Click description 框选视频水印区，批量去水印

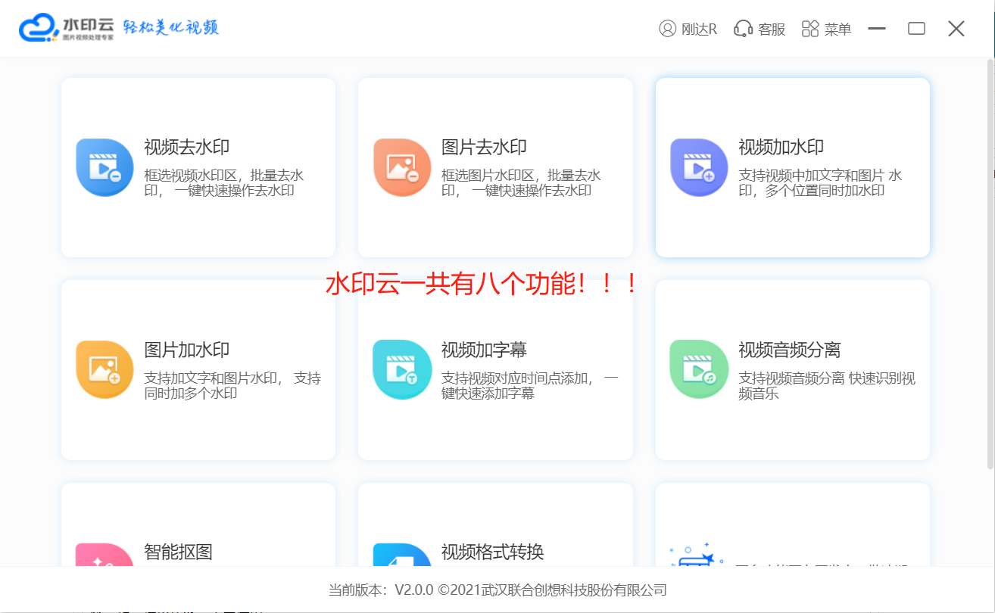[224, 183]
